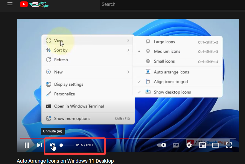Adjust the volume slider
245x164 pixels.
(x=66, y=145)
